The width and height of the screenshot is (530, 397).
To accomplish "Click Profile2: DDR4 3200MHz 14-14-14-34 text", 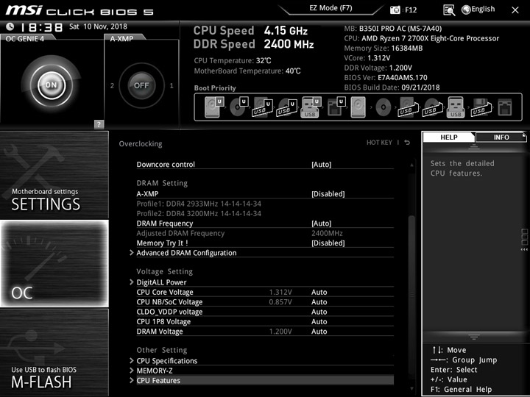I will coord(199,214).
